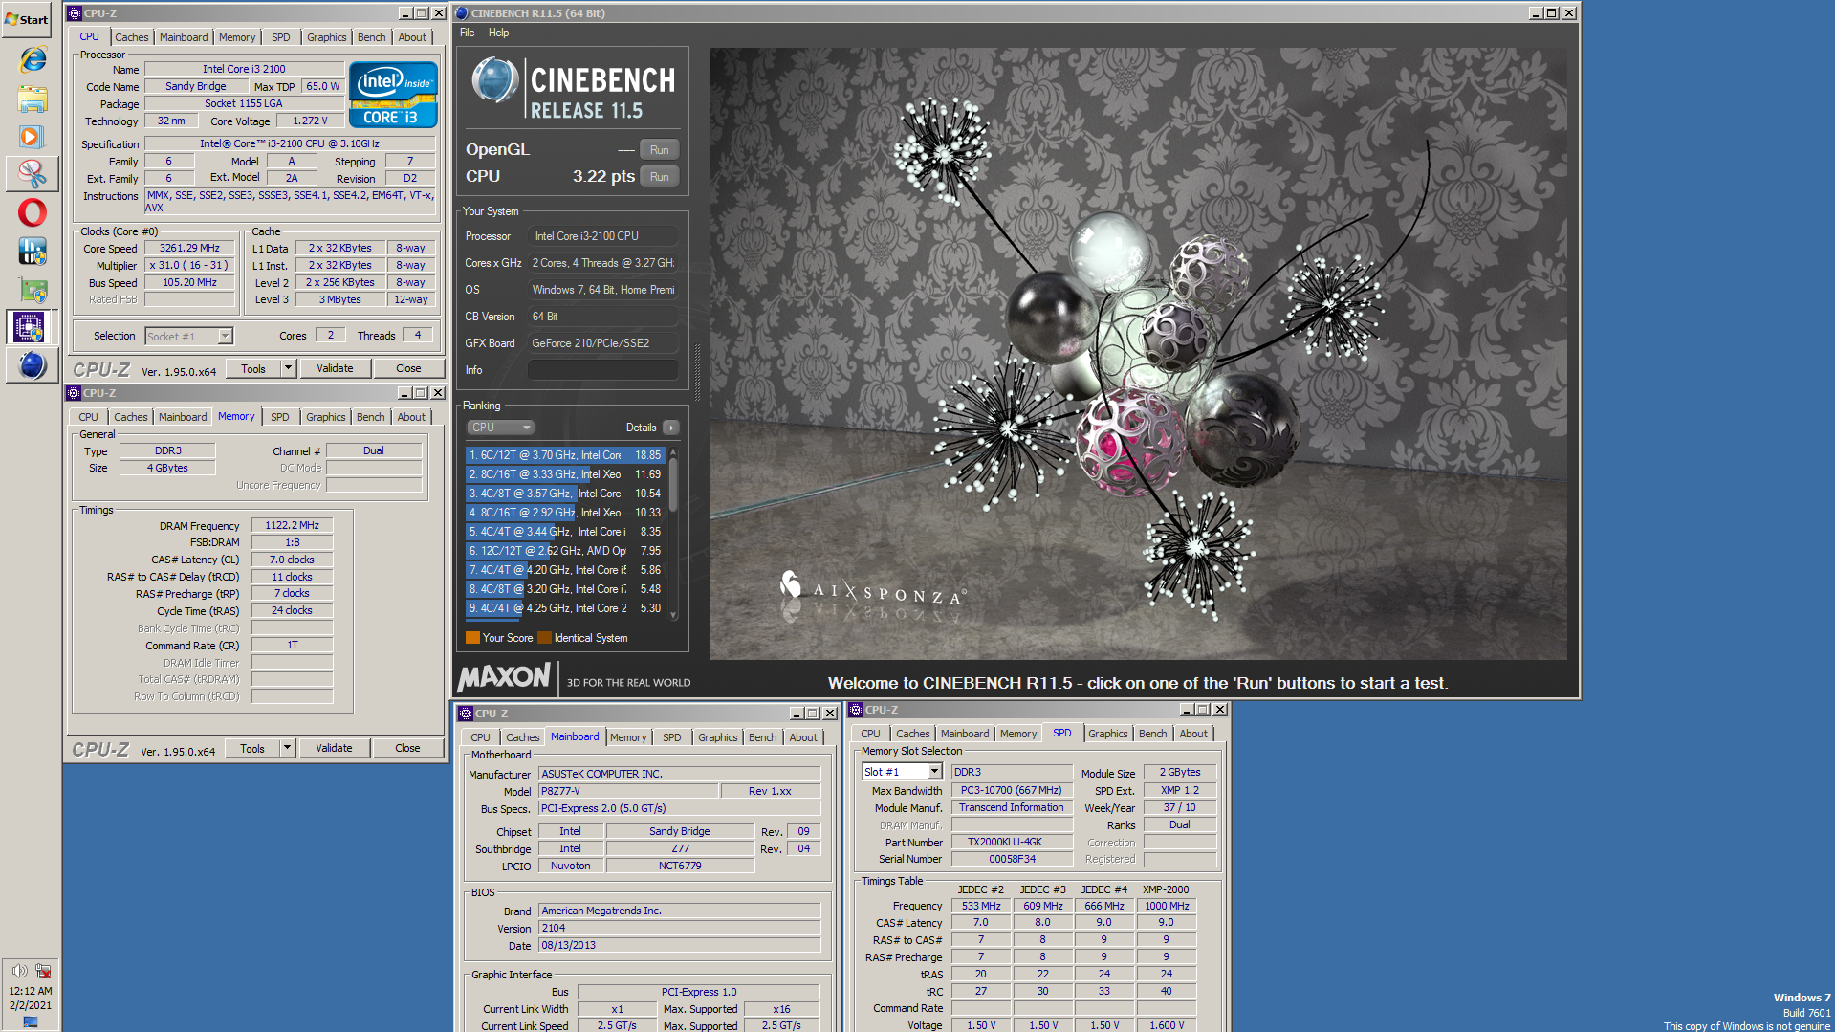Click Validate in the Memory CPU-Z window
This screenshot has width=1835, height=1032.
point(334,748)
